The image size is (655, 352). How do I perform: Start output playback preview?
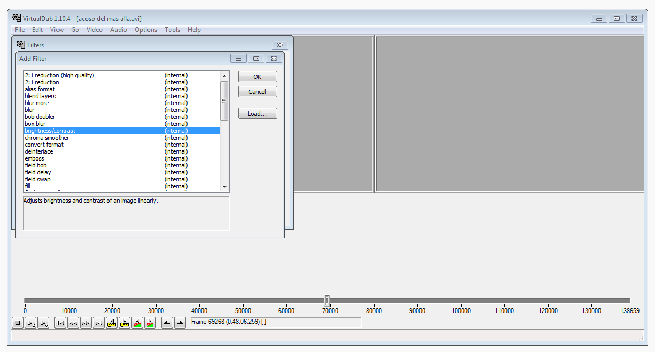click(43, 323)
